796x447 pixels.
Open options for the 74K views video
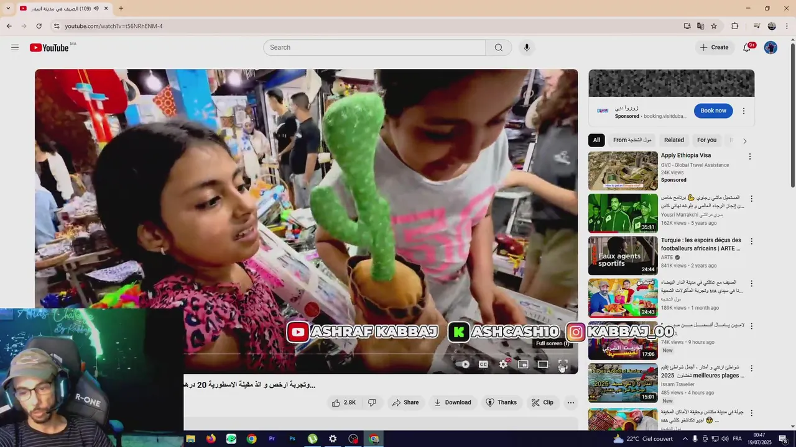(751, 327)
